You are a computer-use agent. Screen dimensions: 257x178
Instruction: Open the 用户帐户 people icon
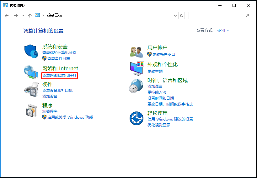(x=137, y=52)
